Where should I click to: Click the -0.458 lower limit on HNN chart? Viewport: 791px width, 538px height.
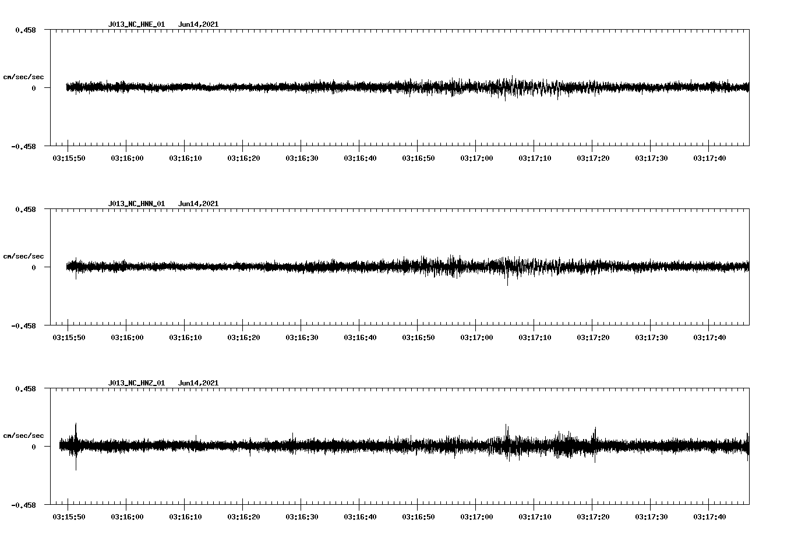(23, 325)
